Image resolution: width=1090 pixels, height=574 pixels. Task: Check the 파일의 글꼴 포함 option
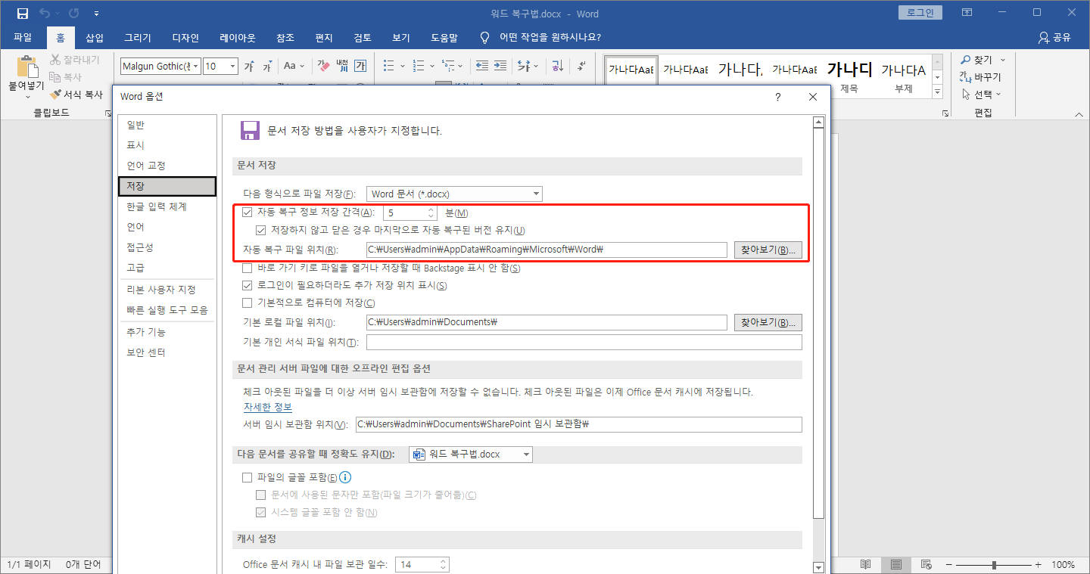pyautogui.click(x=248, y=477)
